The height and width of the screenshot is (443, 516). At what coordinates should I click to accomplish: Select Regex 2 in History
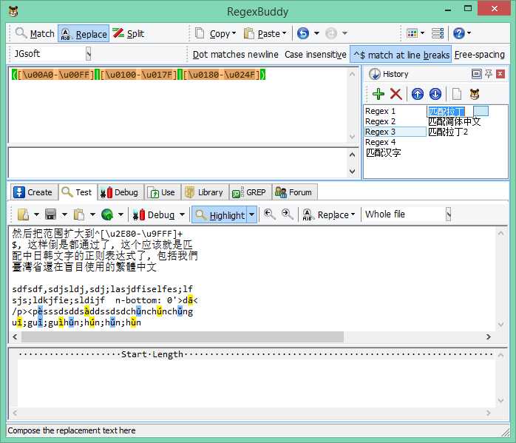[380, 121]
